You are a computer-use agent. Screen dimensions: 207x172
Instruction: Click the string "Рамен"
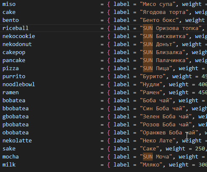click(151, 93)
